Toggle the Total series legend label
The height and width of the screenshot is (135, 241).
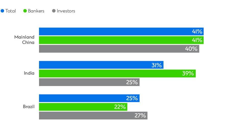click(10, 11)
